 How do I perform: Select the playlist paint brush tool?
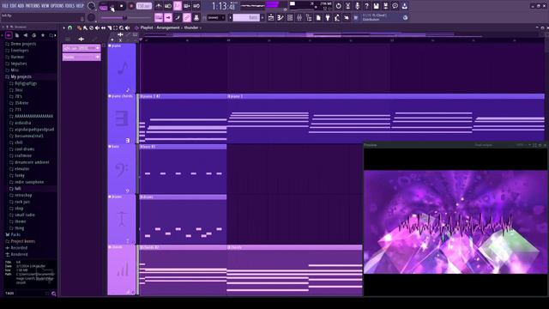point(85,27)
